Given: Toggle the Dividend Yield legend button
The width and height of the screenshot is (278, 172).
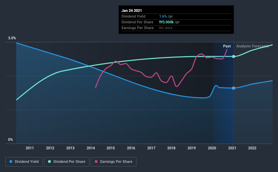Looking at the screenshot, I should point(24,162).
